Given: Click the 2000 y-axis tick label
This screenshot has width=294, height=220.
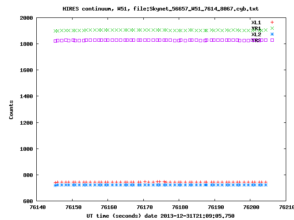Looking at the screenshot, I should 27,18.
